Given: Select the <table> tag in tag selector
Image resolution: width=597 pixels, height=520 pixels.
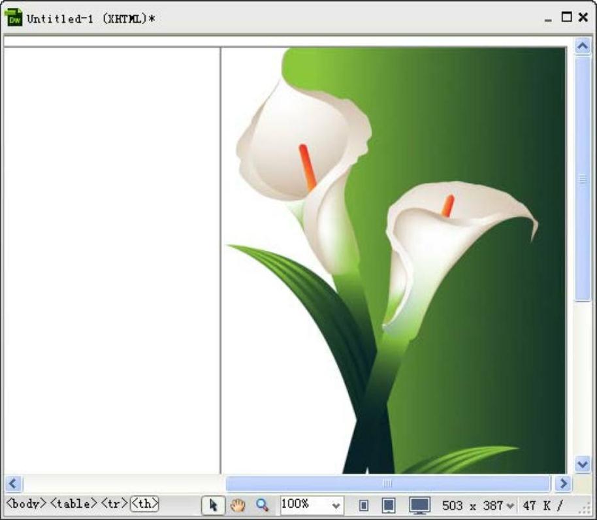Looking at the screenshot, I should click(74, 504).
